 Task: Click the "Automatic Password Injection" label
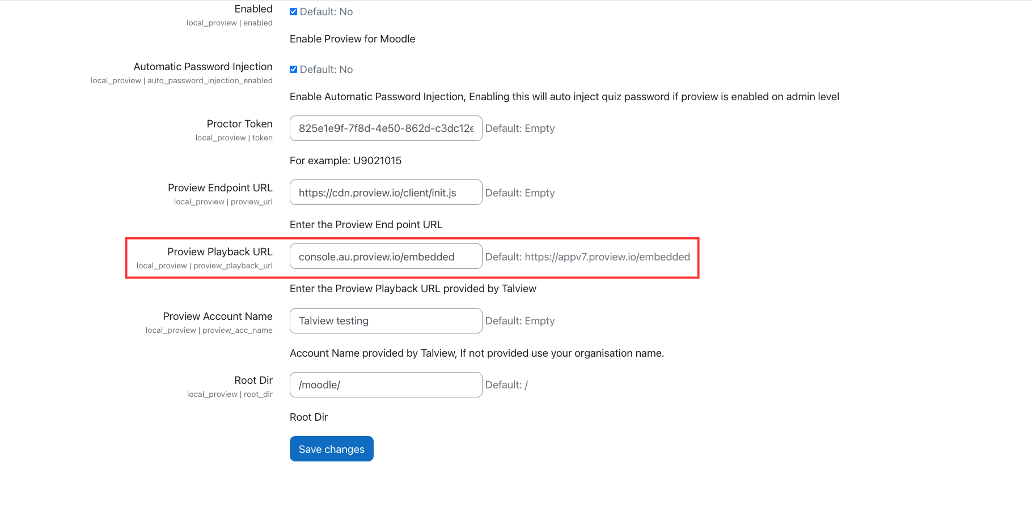click(203, 67)
